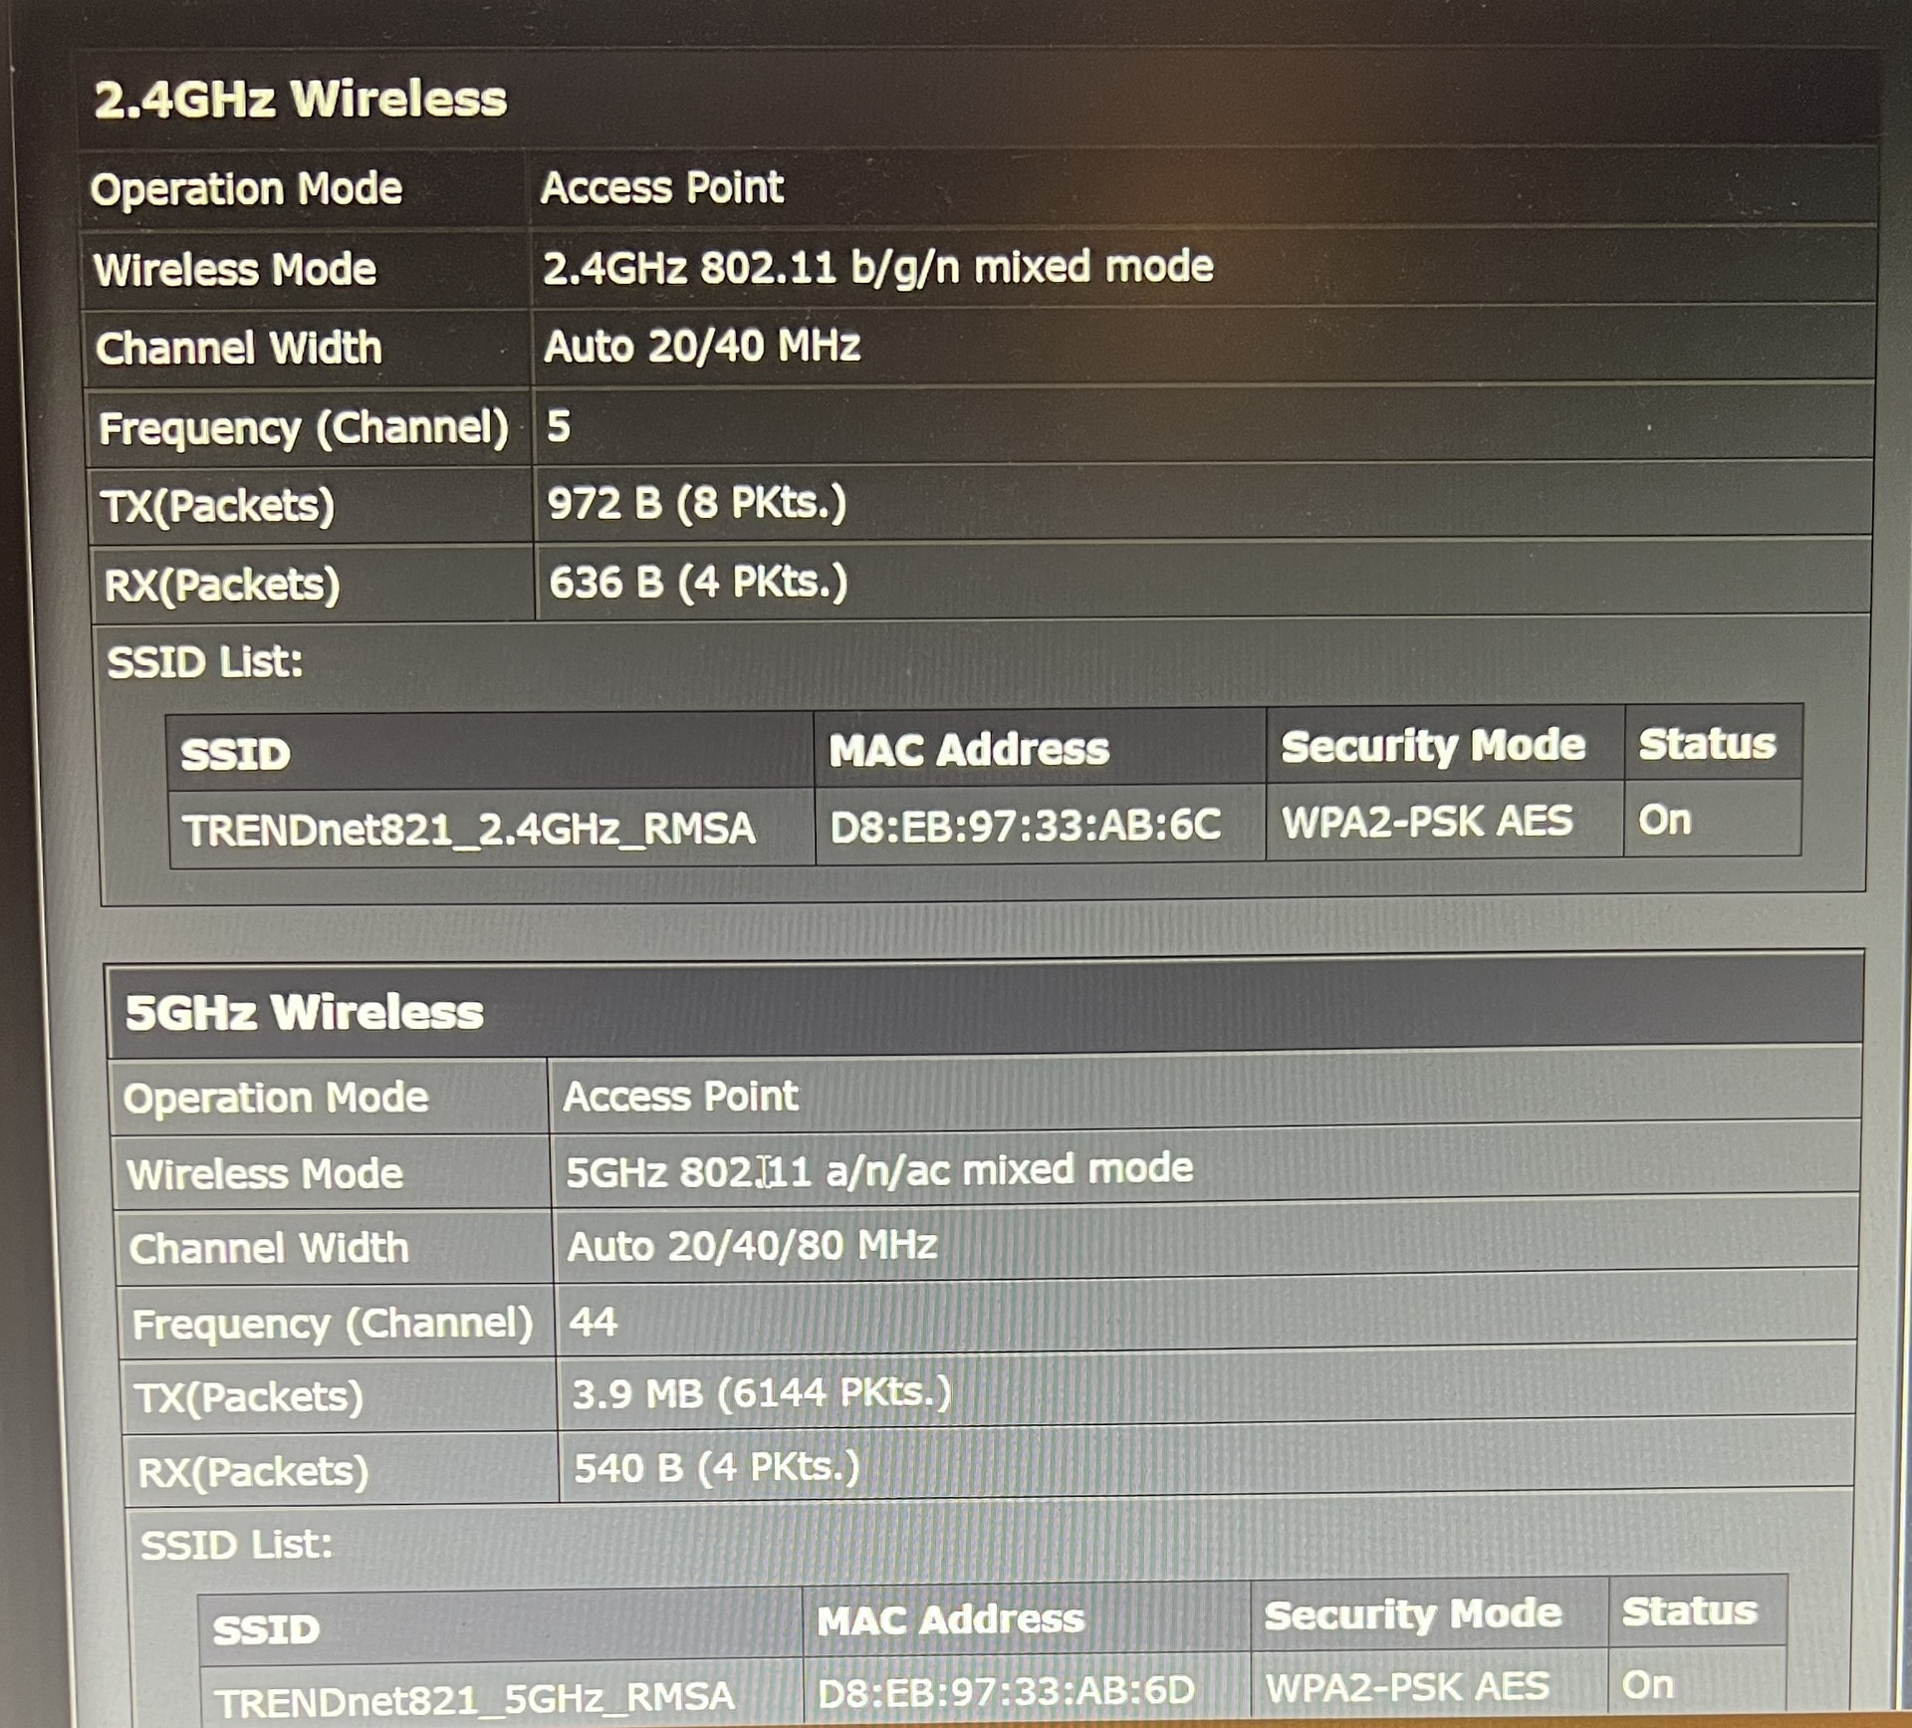
Task: Click the 2.4GHz Wireless section header
Action: pos(300,100)
